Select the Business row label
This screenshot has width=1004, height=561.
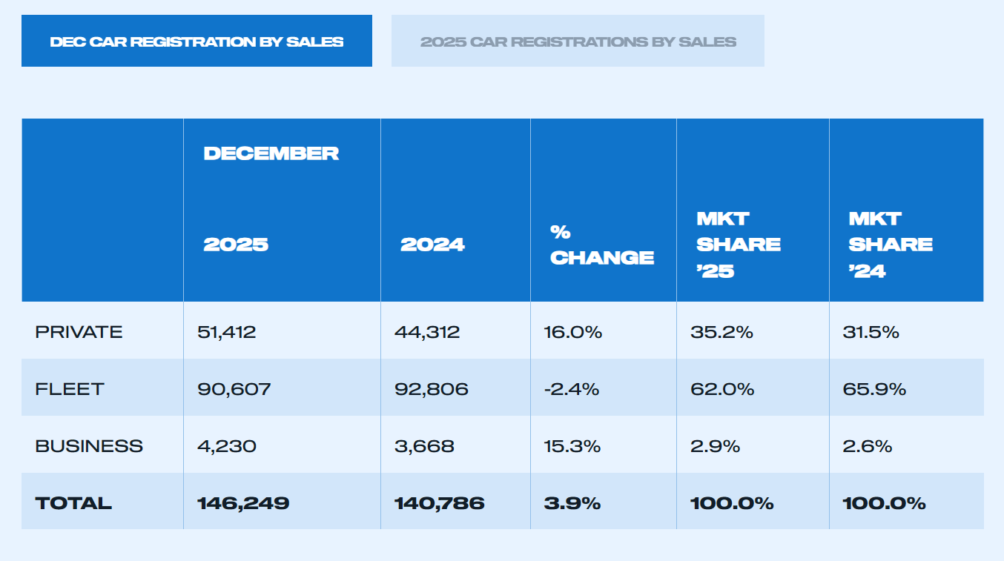point(89,445)
